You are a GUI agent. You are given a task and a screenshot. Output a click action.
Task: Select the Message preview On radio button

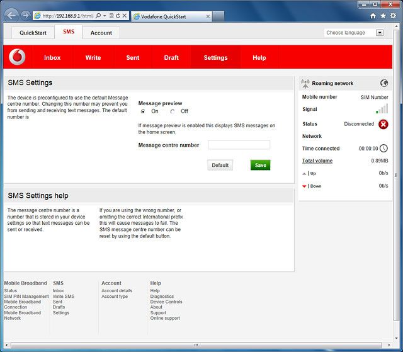click(x=143, y=111)
